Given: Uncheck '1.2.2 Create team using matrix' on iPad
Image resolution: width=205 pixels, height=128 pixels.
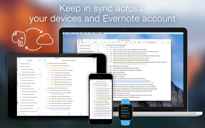Looking at the screenshot, I should pyautogui.click(x=49, y=73).
